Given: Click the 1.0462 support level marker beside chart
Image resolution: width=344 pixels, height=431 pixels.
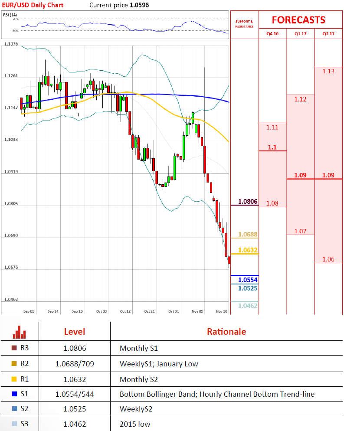Looking at the screenshot, I should [248, 306].
